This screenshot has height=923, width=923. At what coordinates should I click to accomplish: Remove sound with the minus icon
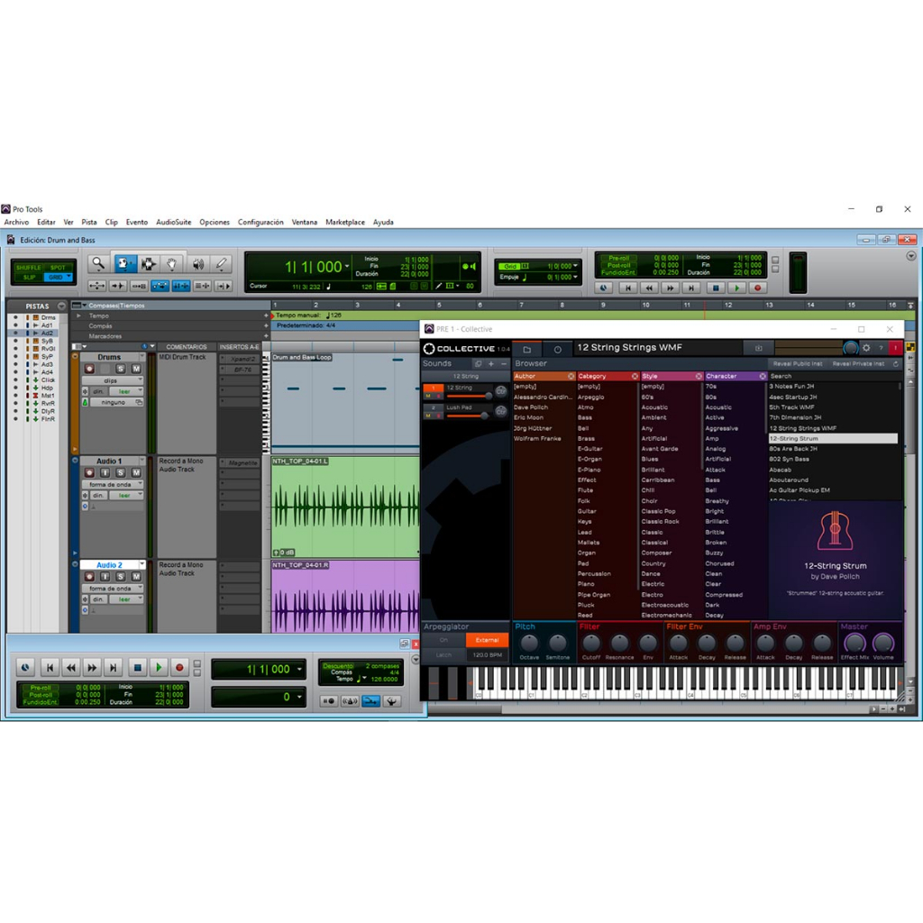tap(503, 364)
